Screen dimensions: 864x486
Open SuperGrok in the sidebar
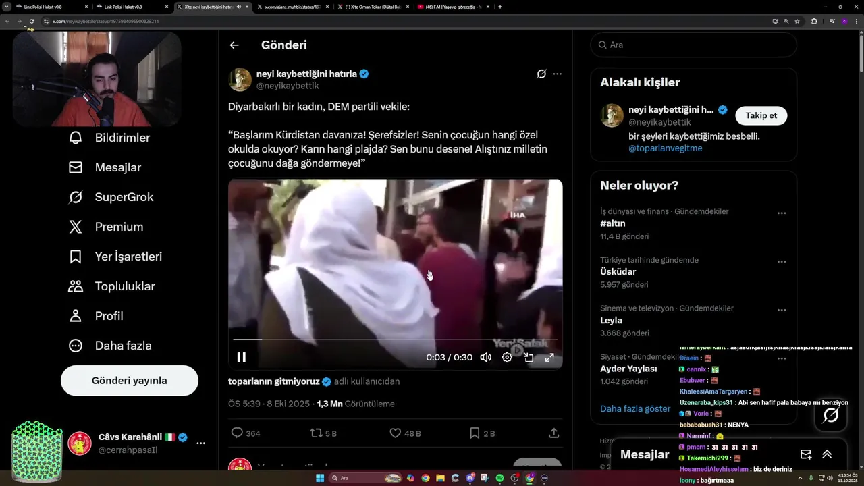click(x=111, y=197)
